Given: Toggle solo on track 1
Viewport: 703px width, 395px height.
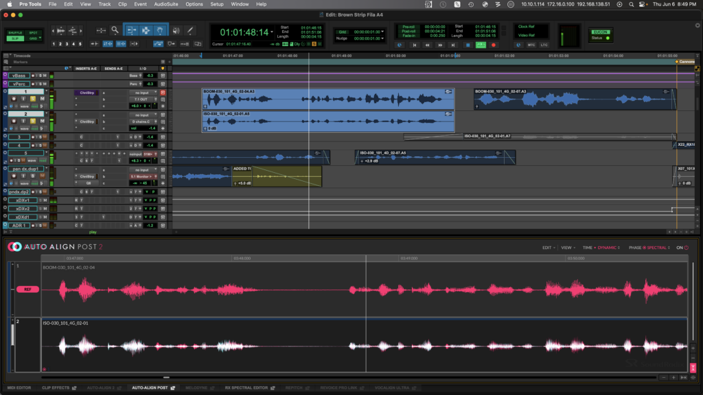Looking at the screenshot, I should (33, 99).
